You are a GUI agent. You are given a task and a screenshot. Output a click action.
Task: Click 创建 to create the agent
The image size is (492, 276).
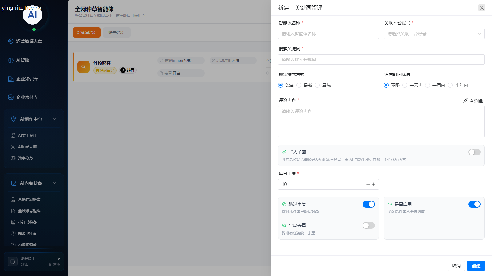tap(476, 266)
